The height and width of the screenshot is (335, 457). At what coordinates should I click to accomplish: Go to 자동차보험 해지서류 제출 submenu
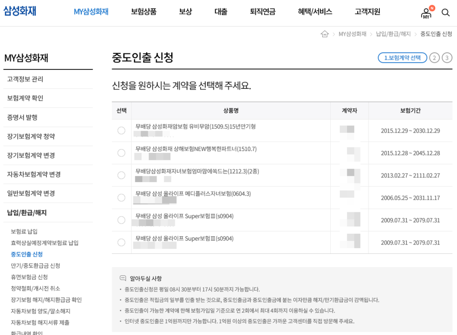coord(40,322)
